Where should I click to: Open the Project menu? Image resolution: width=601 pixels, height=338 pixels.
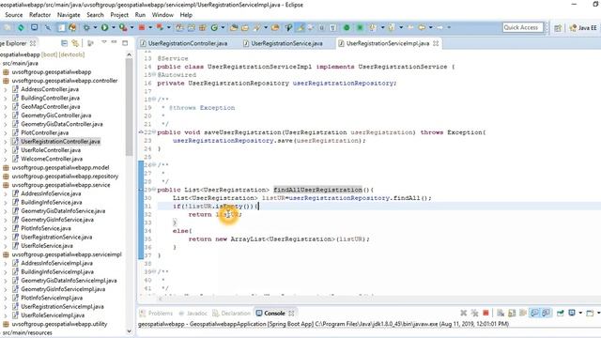[x=119, y=15]
